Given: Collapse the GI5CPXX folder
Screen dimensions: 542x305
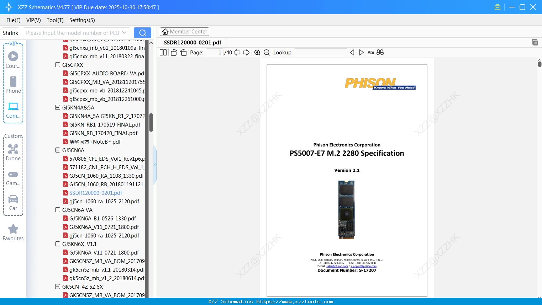Looking at the screenshot, I should (x=58, y=65).
